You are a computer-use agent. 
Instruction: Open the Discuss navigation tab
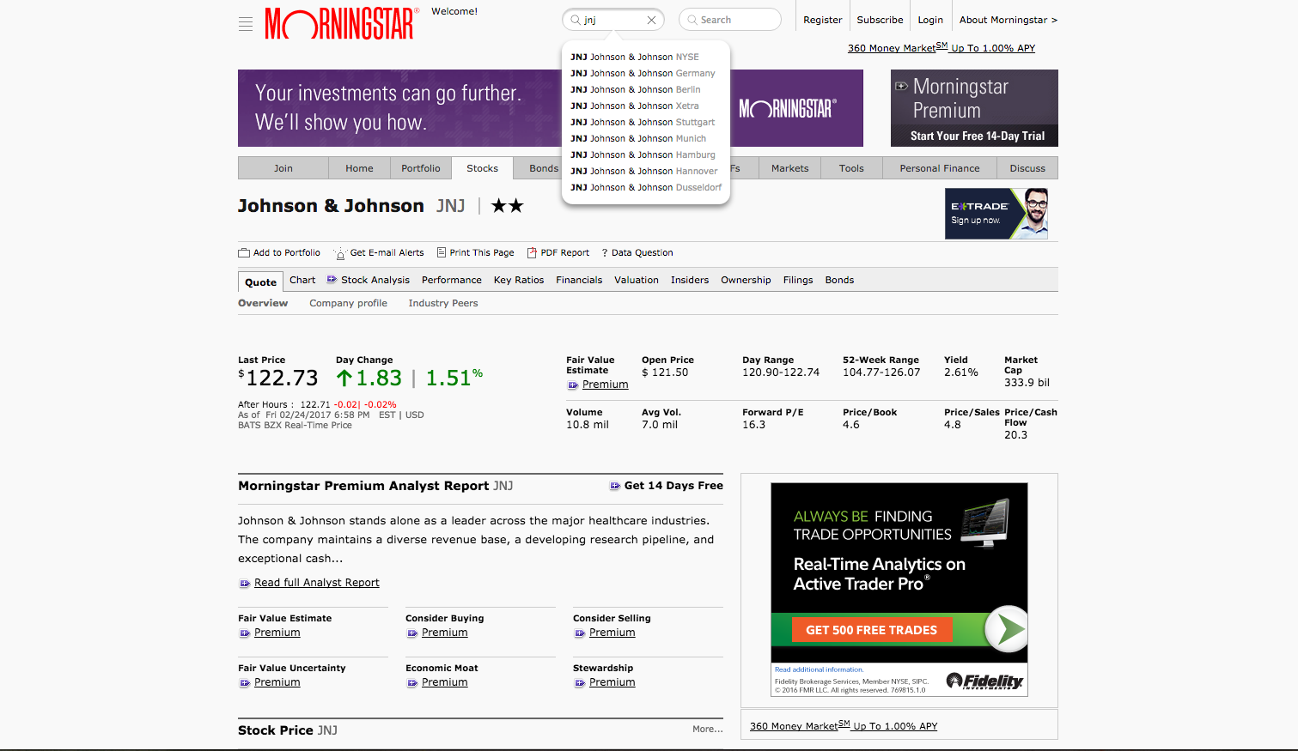tap(1027, 168)
